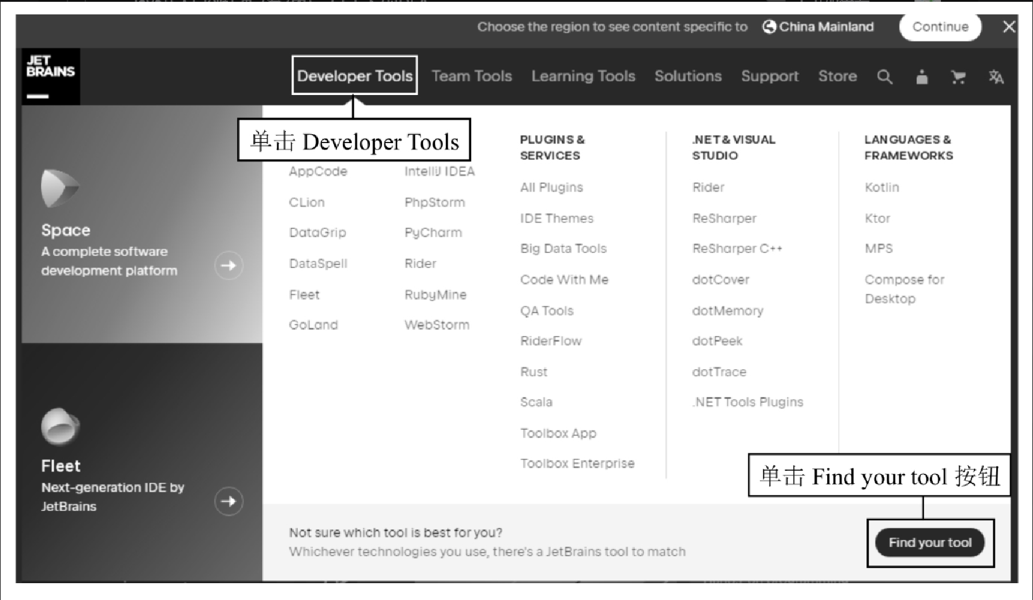
Task: Click the JetBrains logo
Action: tap(51, 76)
